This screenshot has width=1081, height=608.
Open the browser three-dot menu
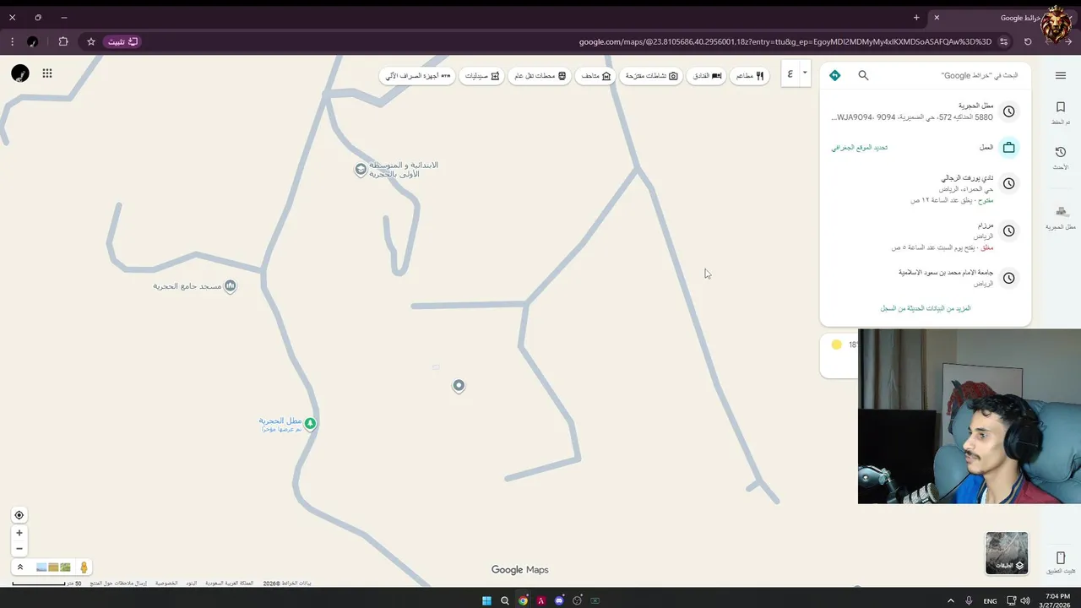point(12,41)
